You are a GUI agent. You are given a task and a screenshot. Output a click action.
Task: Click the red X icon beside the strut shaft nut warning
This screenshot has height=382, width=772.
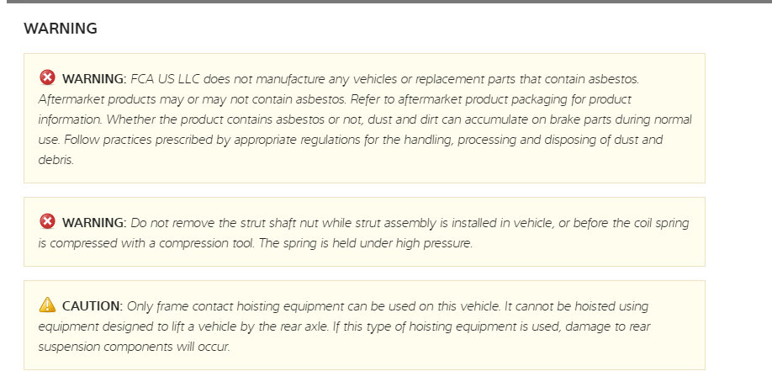[x=47, y=222]
